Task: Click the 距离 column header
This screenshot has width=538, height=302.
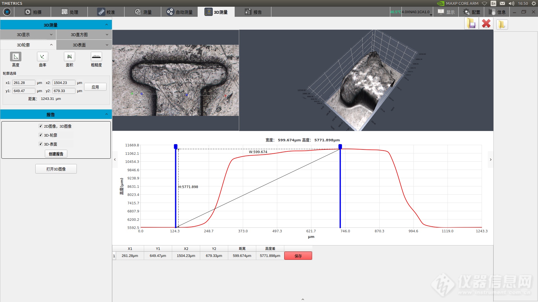Action: click(x=242, y=249)
